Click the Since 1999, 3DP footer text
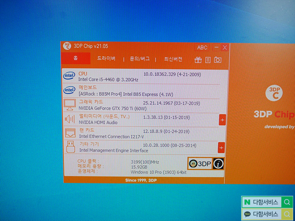The image size is (295, 221). (141, 180)
